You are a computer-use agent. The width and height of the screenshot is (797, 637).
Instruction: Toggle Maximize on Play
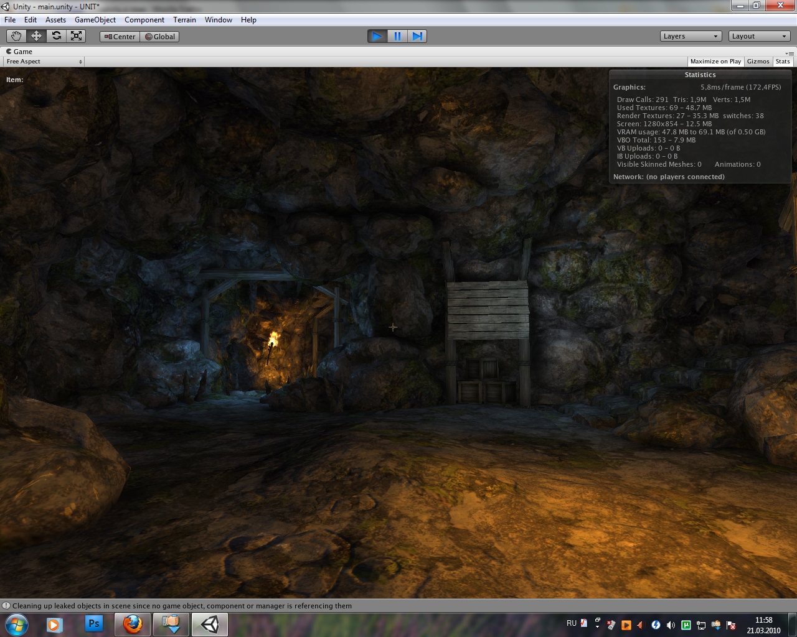[x=715, y=62]
